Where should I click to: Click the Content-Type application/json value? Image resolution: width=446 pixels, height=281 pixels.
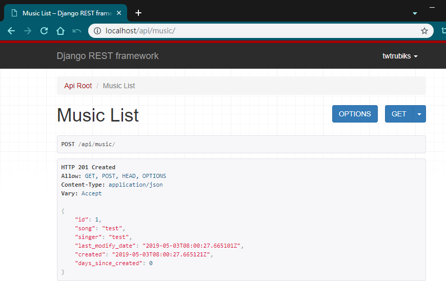point(136,185)
